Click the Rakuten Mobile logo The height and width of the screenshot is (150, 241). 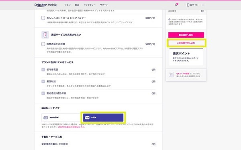tap(46, 5)
